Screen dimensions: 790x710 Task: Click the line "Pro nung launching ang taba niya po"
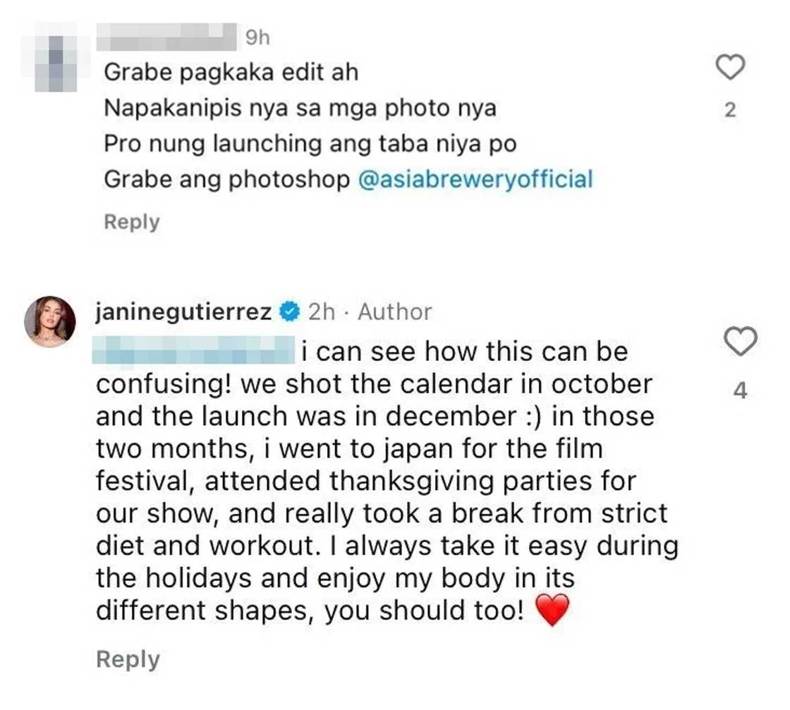(x=310, y=144)
